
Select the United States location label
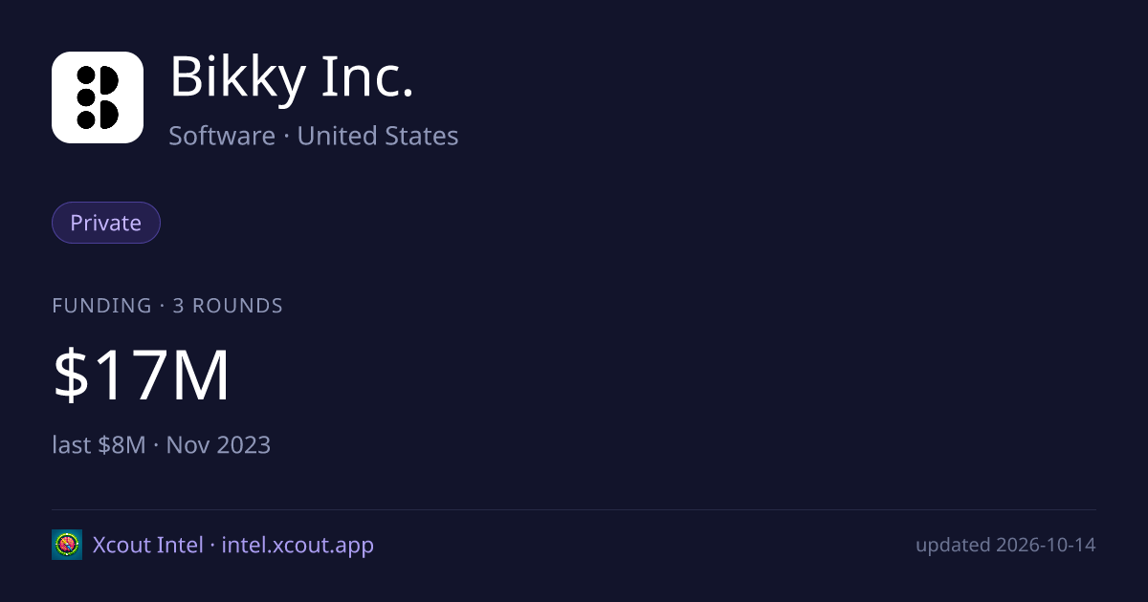point(378,136)
